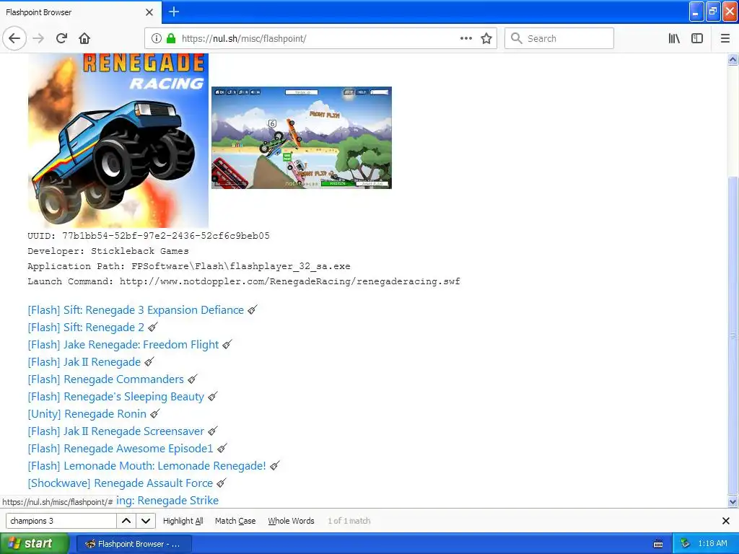Click icon beside Renegade Ronin
This screenshot has height=554, width=739.
155,414
